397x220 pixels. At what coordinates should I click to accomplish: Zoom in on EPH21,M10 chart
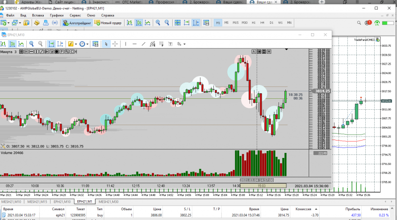(31, 44)
